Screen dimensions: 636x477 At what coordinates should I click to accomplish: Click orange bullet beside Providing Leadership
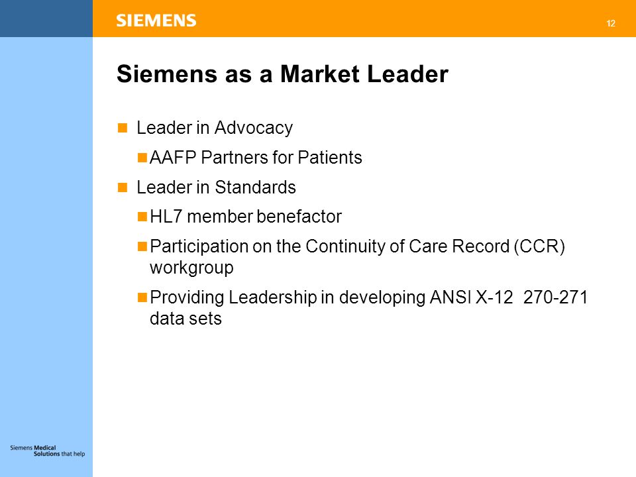click(x=142, y=297)
